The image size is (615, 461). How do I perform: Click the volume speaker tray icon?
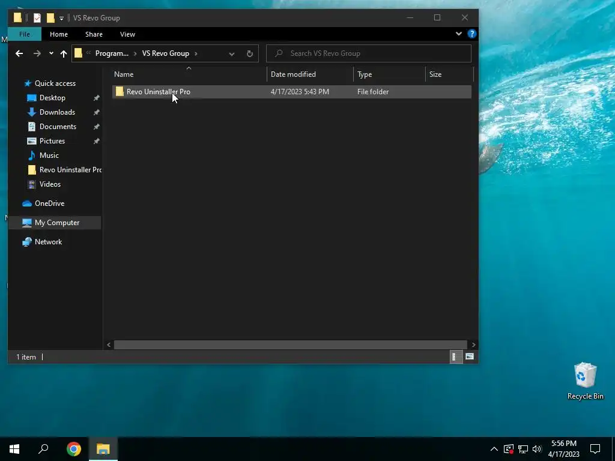coord(537,449)
